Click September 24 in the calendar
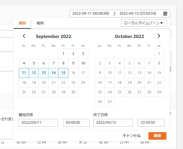The image size is (183, 149). pos(83,83)
